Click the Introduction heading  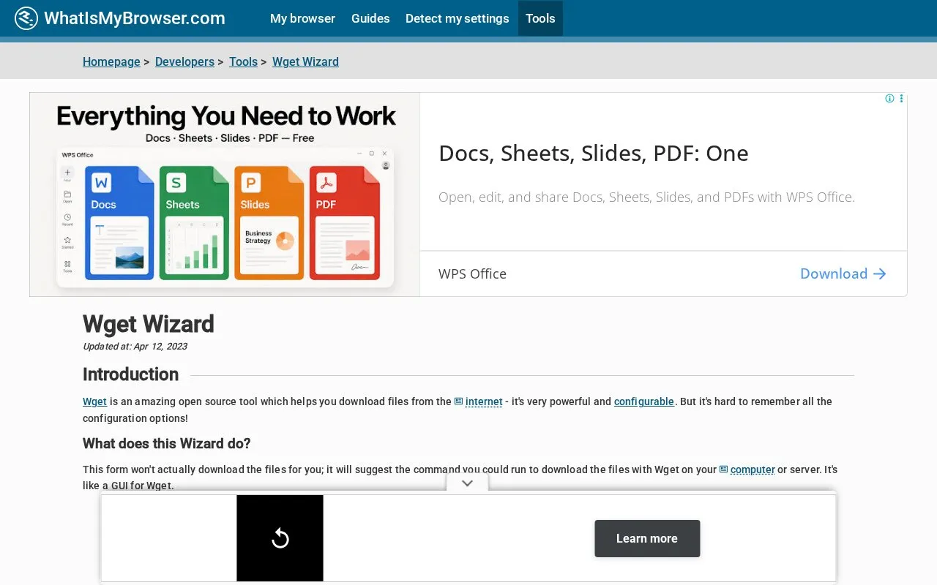coord(130,374)
